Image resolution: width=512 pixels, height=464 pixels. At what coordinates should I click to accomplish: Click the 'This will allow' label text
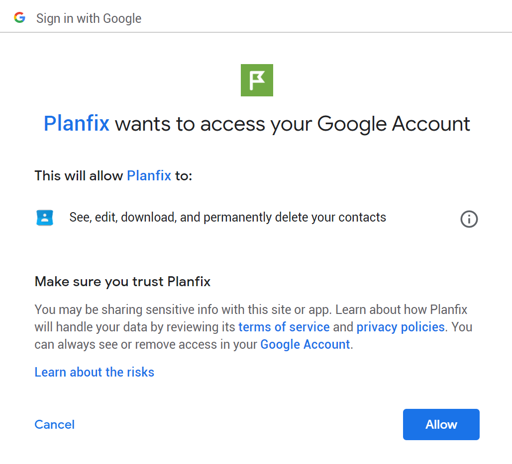pos(79,176)
